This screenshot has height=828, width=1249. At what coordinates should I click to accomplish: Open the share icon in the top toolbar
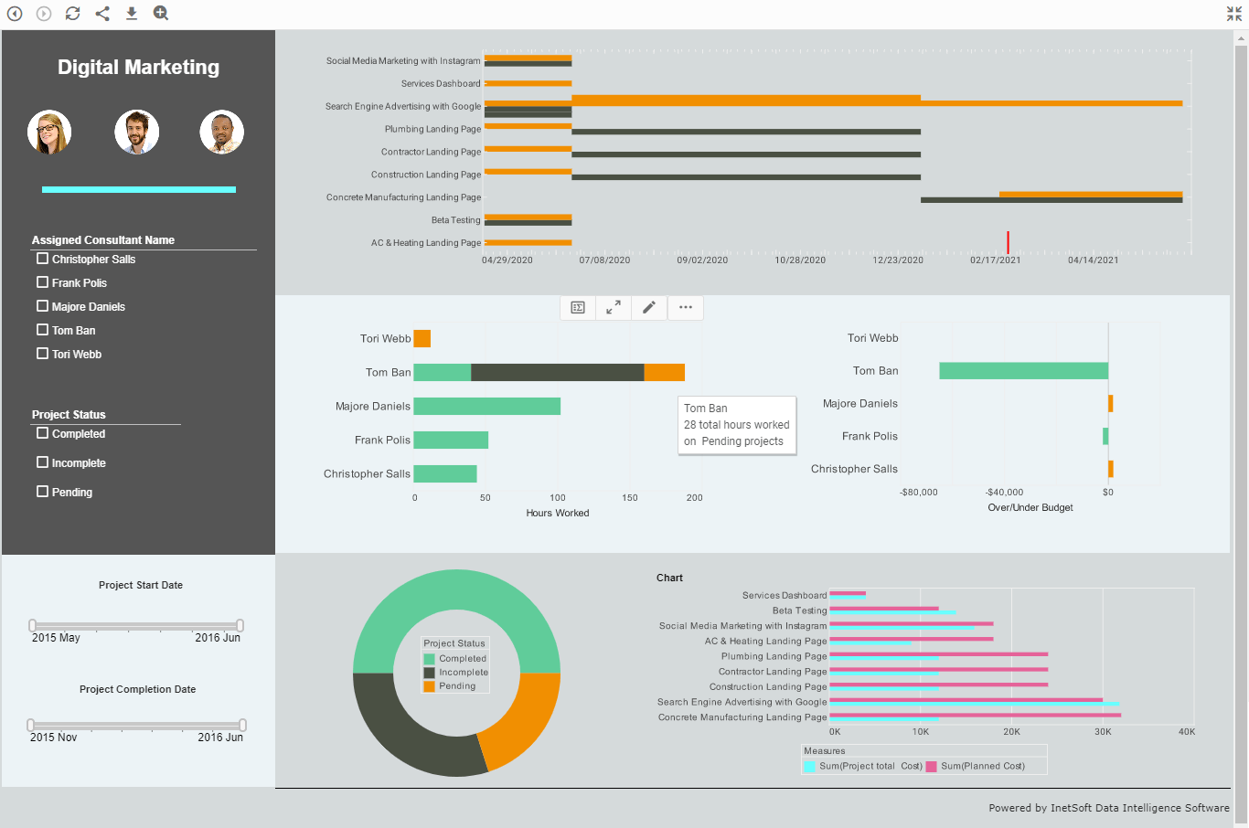coord(102,13)
